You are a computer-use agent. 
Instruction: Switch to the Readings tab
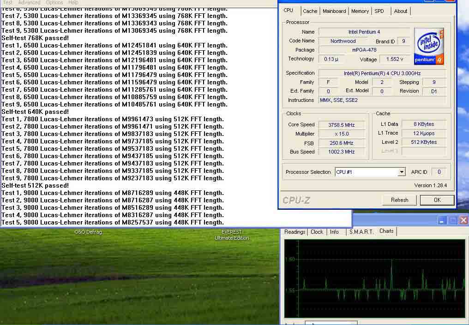click(295, 232)
